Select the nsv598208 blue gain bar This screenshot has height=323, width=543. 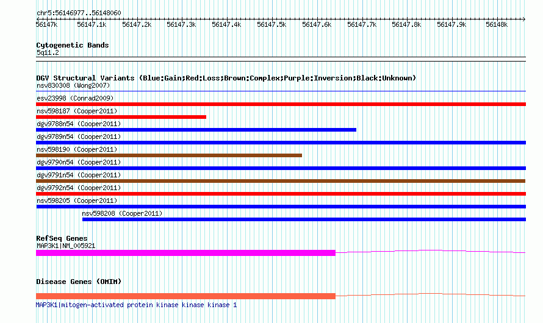pyautogui.click(x=304, y=219)
